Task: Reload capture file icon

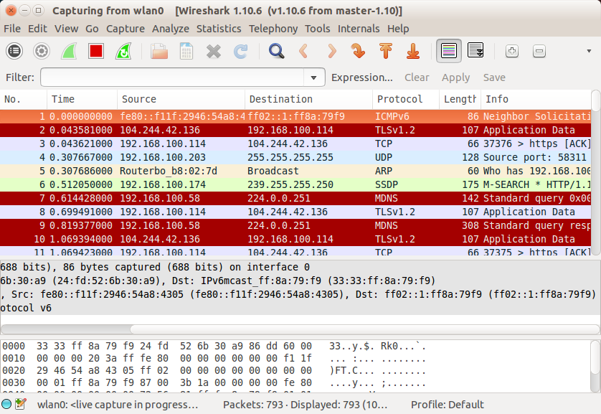Action: pyautogui.click(x=241, y=51)
